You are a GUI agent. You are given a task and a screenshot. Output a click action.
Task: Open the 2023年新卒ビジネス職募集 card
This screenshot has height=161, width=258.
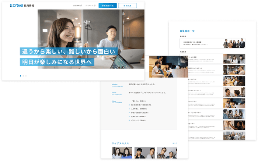(x=212, y=43)
